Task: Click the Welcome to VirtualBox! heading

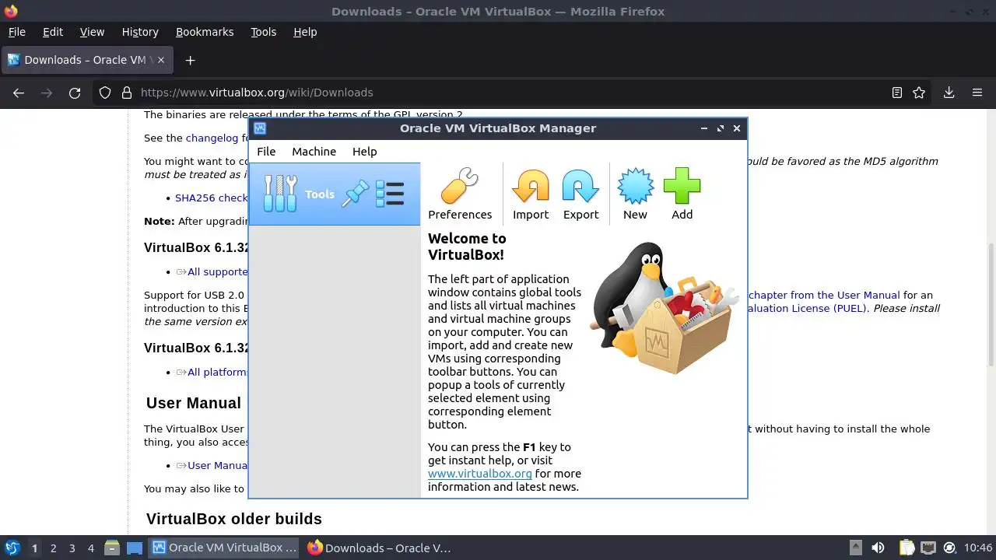Action: point(467,247)
